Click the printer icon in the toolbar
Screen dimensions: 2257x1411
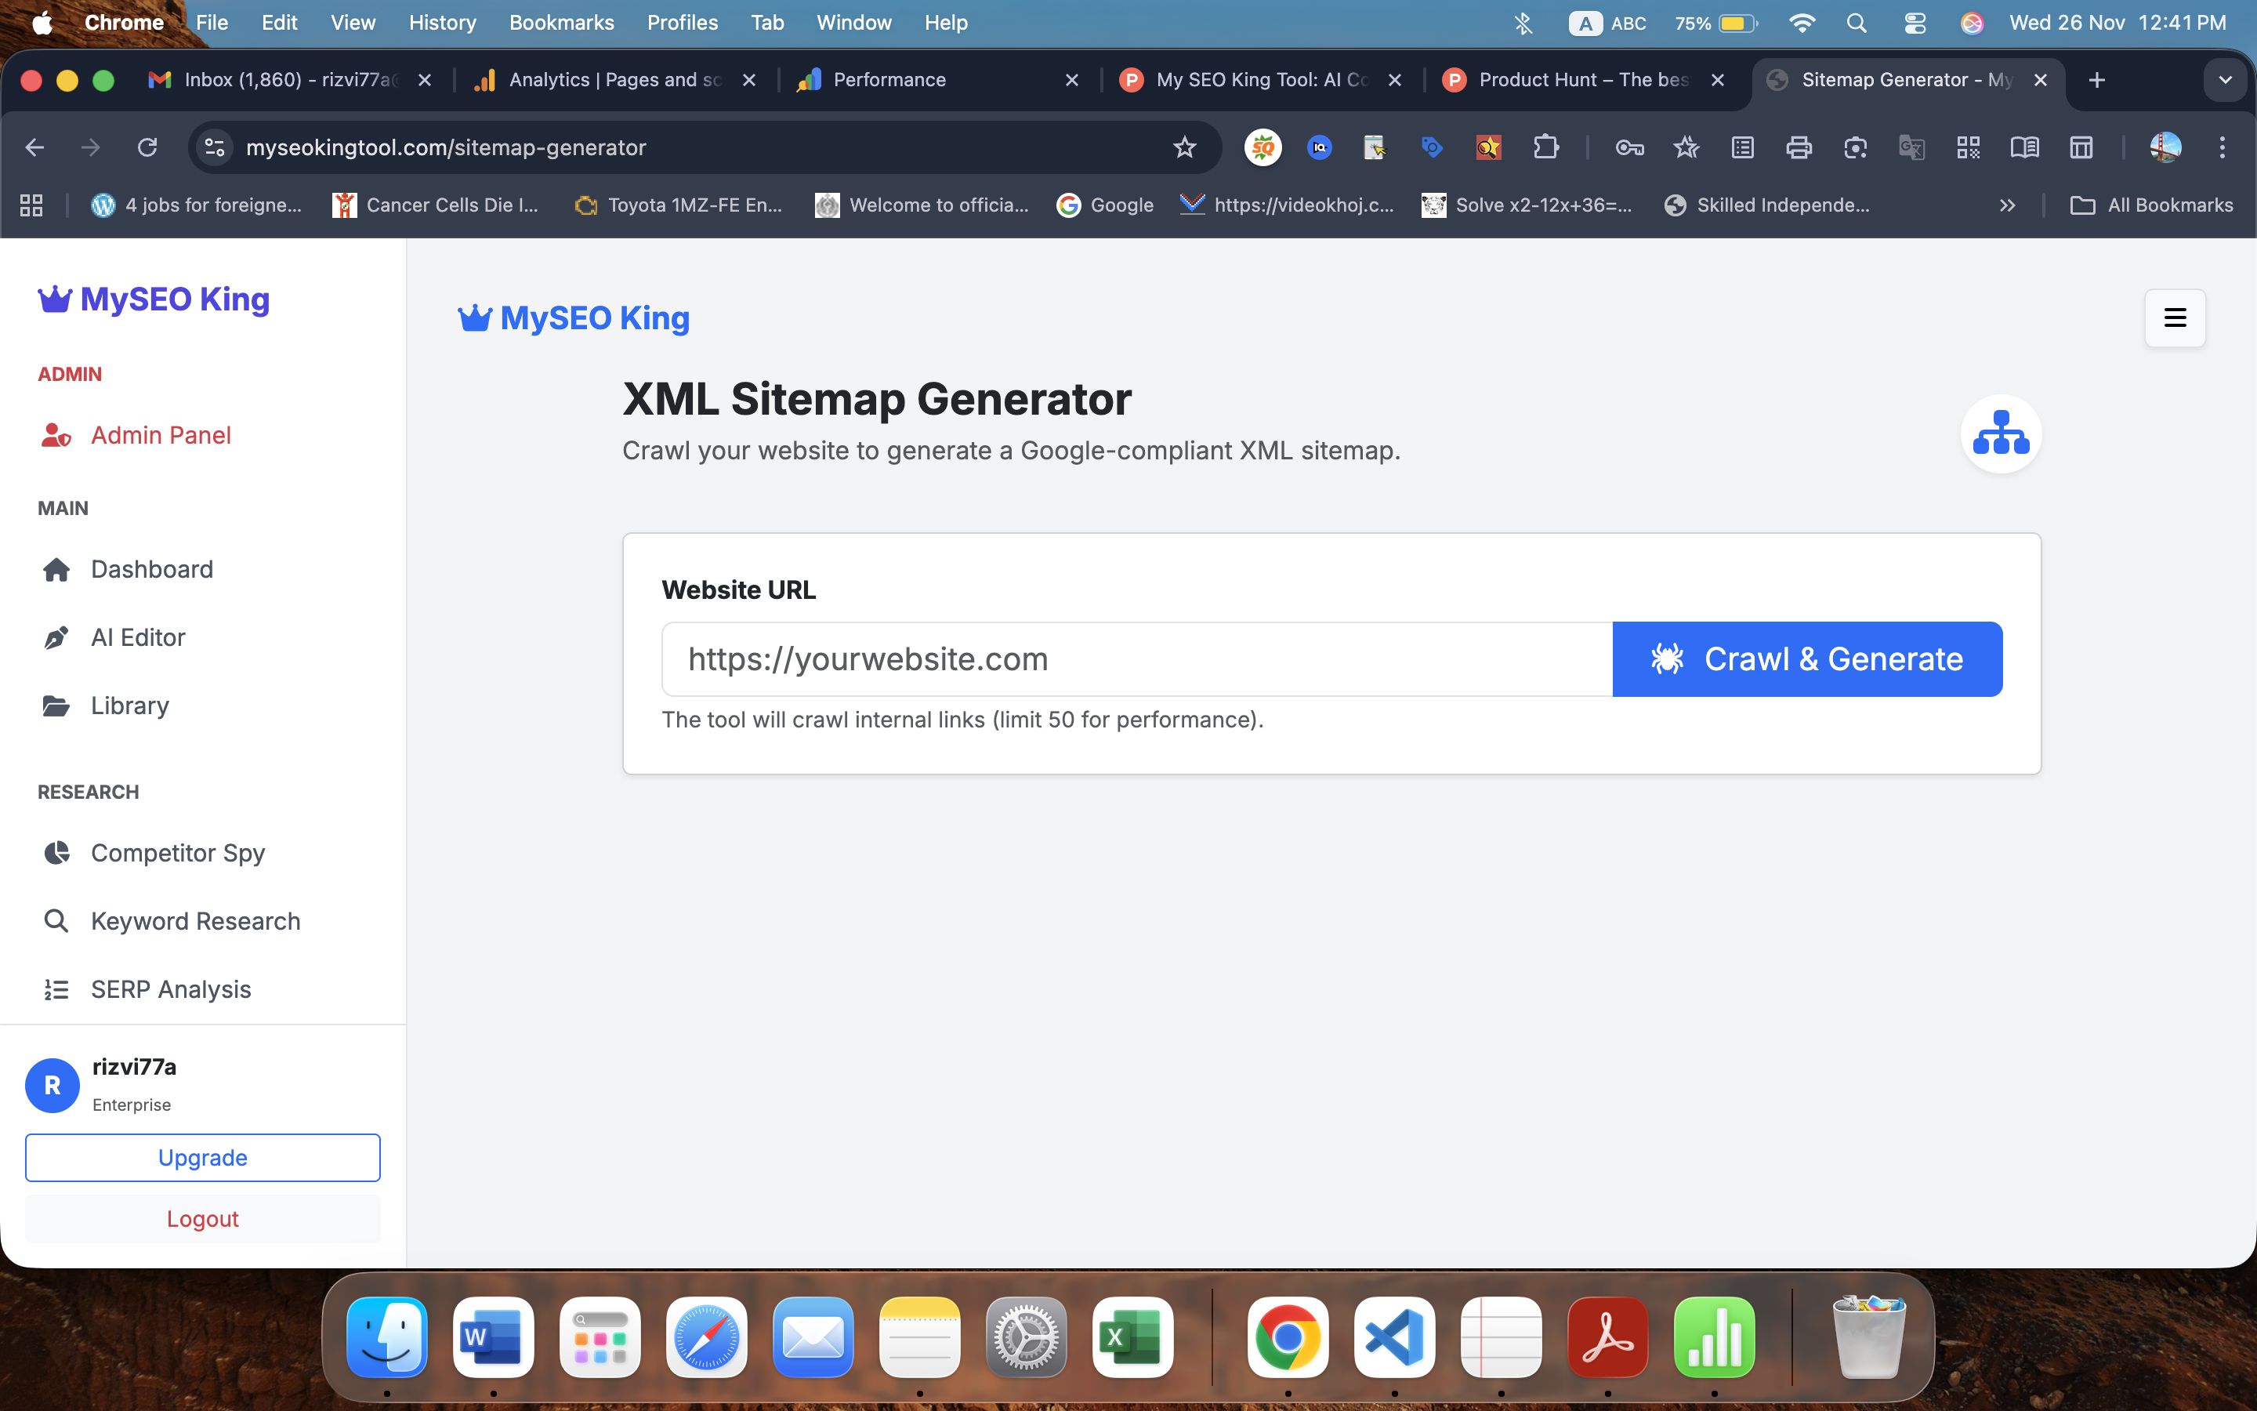tap(1799, 147)
